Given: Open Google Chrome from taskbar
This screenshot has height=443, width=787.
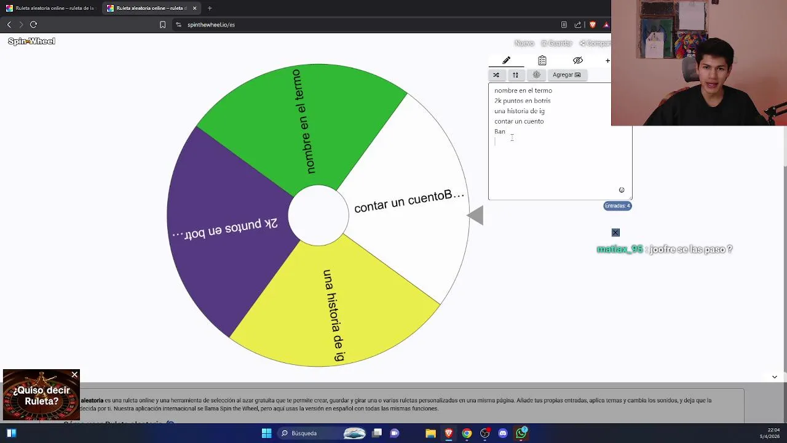Looking at the screenshot, I should pyautogui.click(x=467, y=433).
